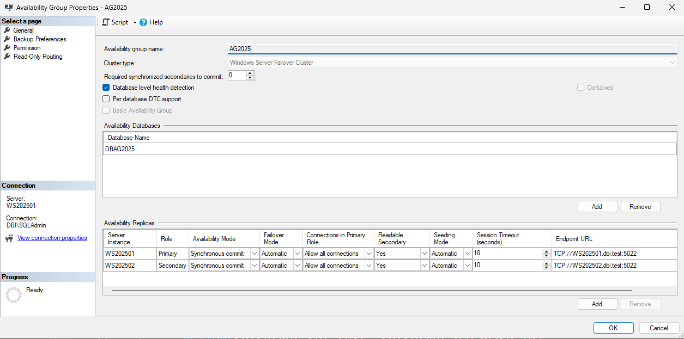Screen dimensions: 684x339
Task: Open Script dropdown arrow
Action: click(x=135, y=23)
